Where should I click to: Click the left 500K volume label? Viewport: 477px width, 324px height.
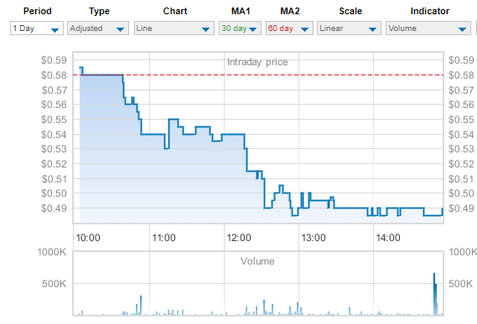click(x=54, y=284)
